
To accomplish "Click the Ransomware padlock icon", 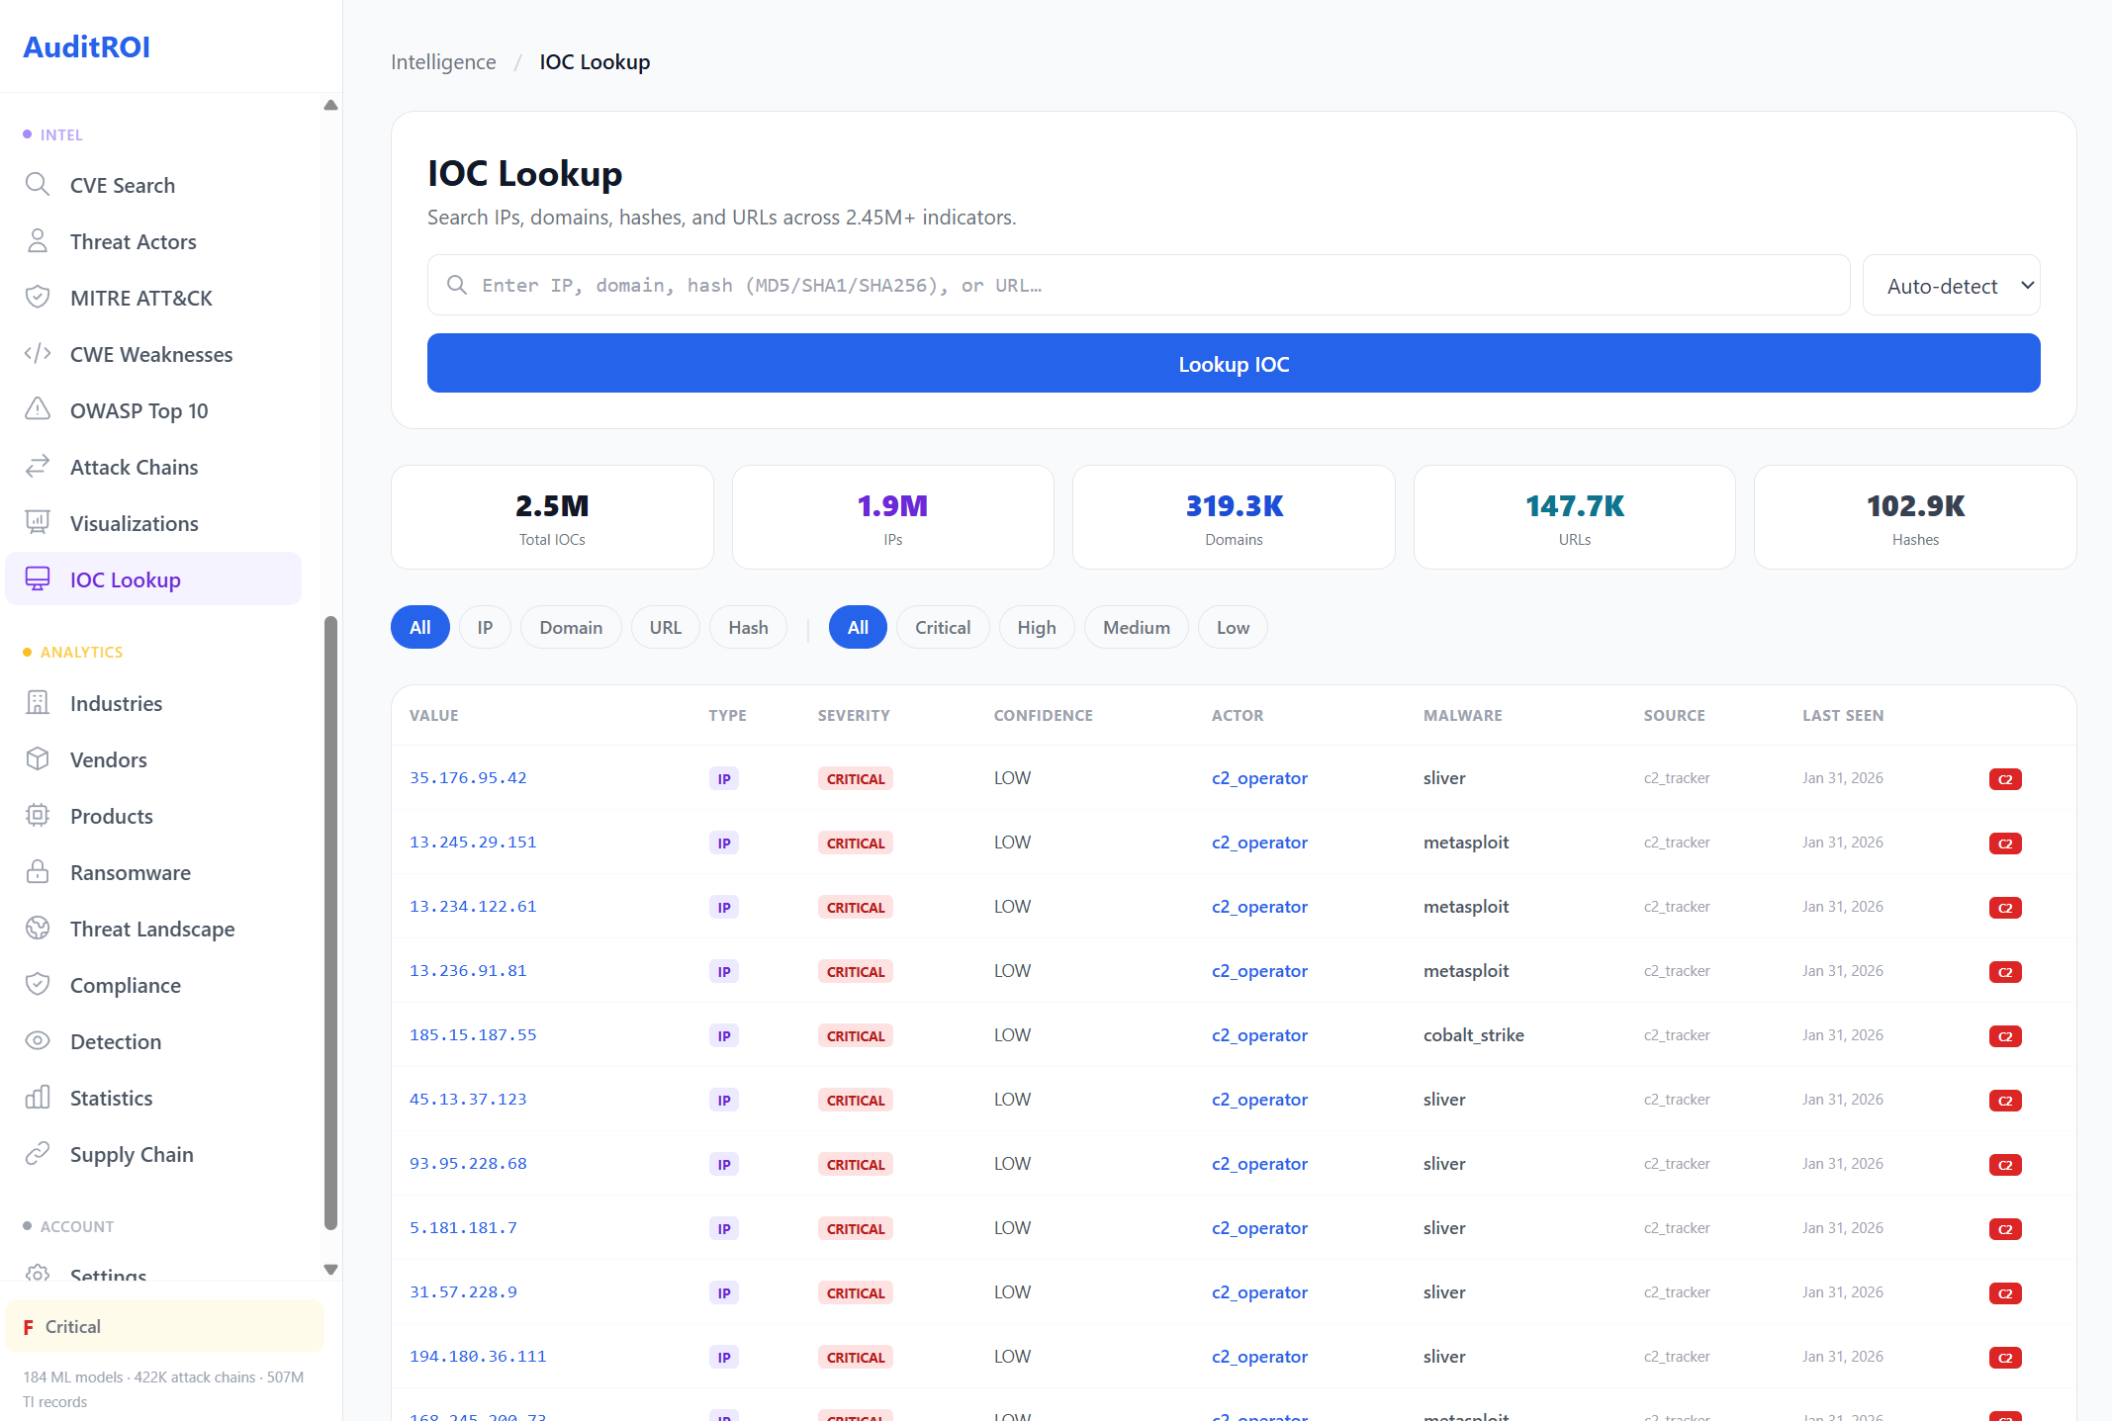I will pos(38,872).
